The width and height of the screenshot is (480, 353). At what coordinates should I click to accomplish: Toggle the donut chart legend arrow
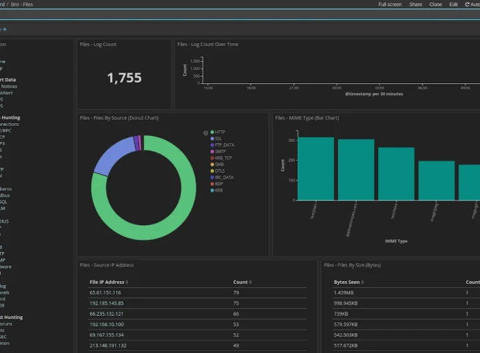[205, 133]
